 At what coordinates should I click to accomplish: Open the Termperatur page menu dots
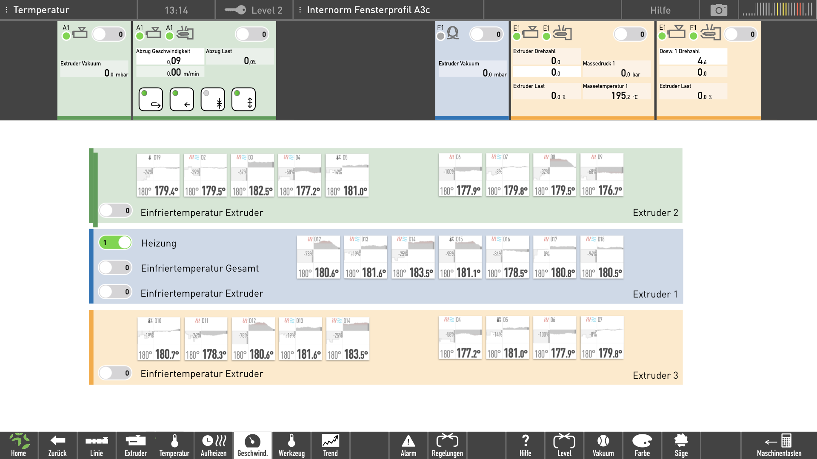click(6, 10)
